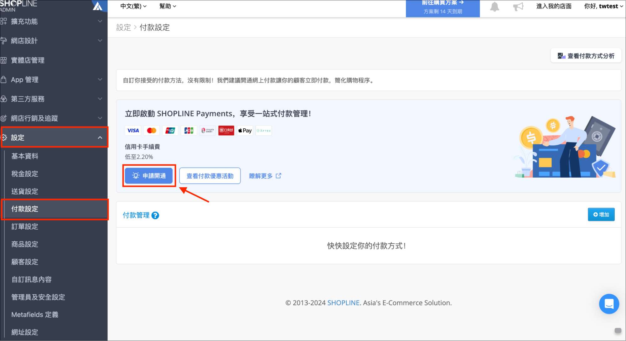The image size is (626, 341).
Task: Click the notification bell icon
Action: pos(494,7)
